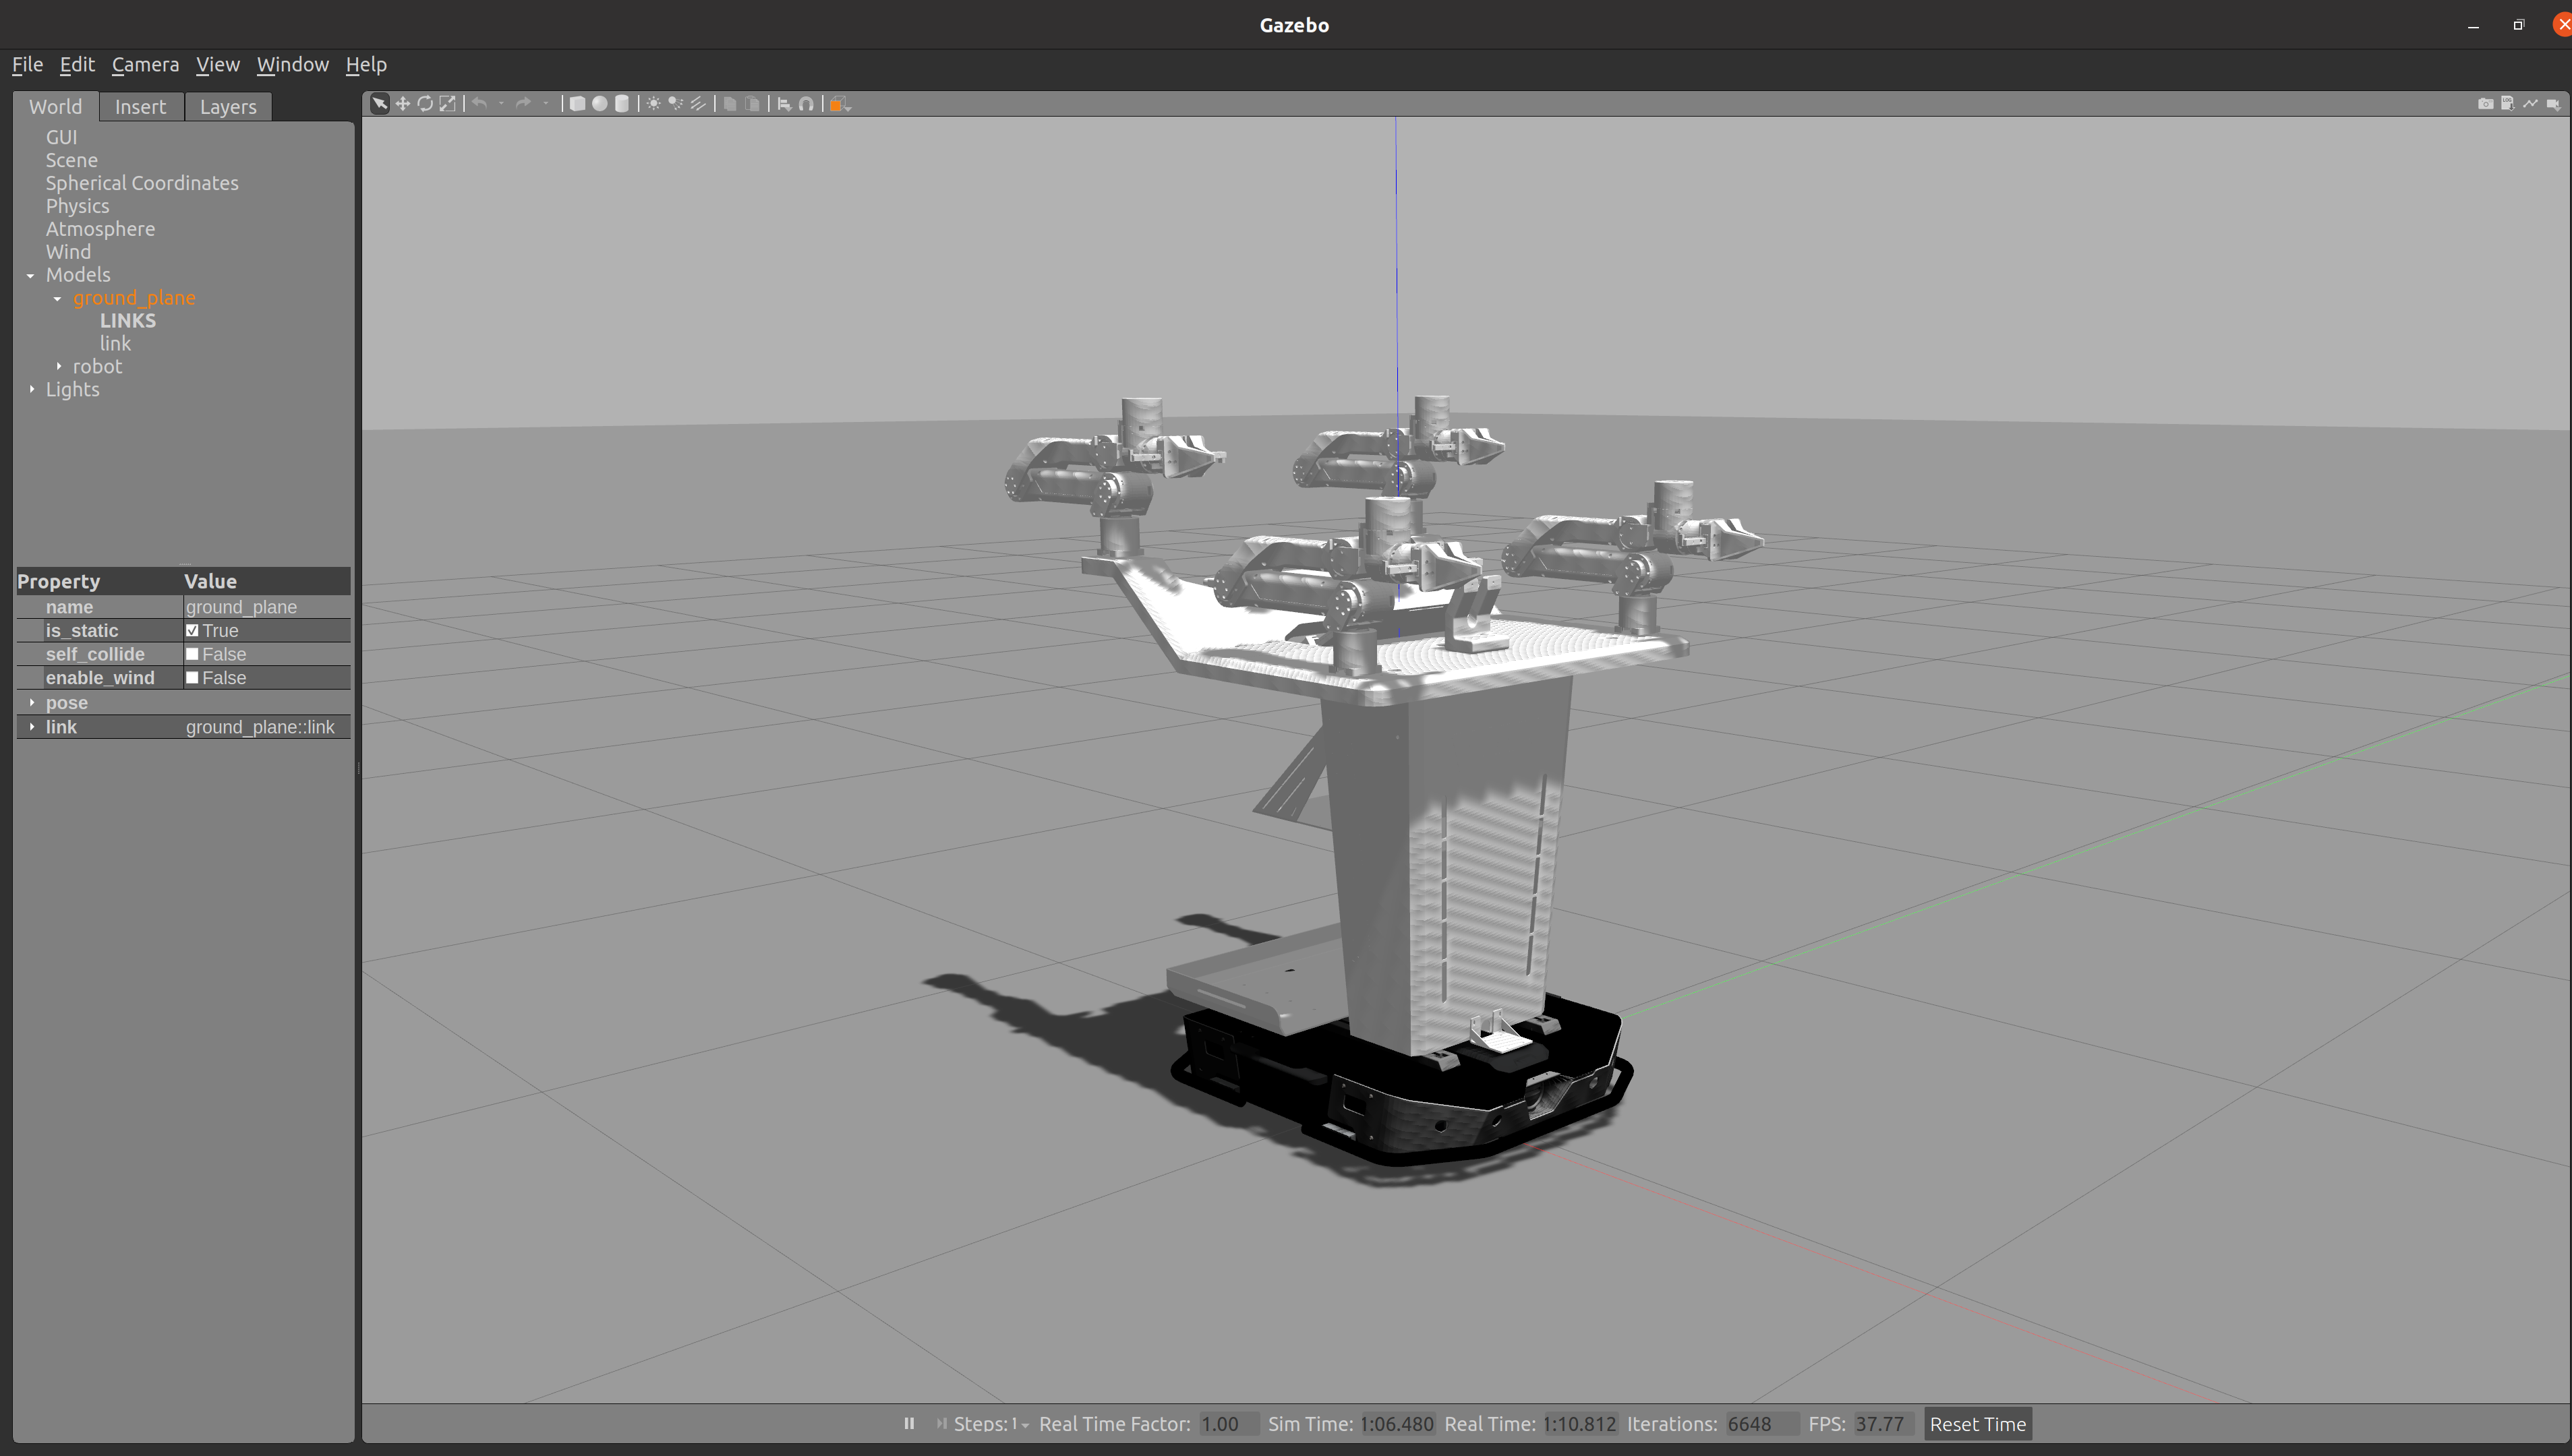
Task: Add a point light
Action: [653, 104]
